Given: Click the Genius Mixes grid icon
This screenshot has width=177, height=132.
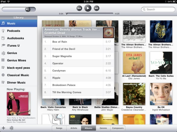Looking at the screenshot, I should (x=3, y=60).
